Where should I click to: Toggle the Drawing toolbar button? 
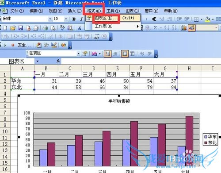191,28
